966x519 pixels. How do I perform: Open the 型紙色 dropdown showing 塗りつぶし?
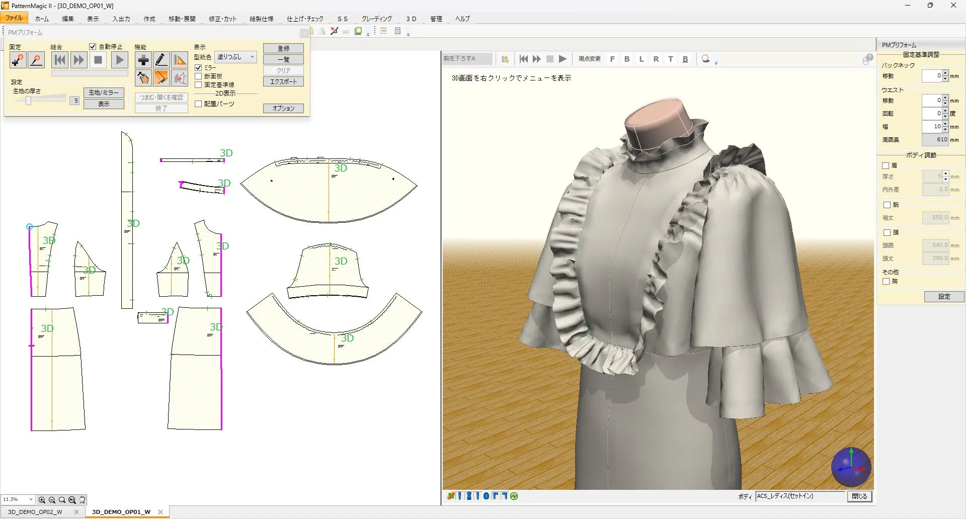(x=235, y=57)
